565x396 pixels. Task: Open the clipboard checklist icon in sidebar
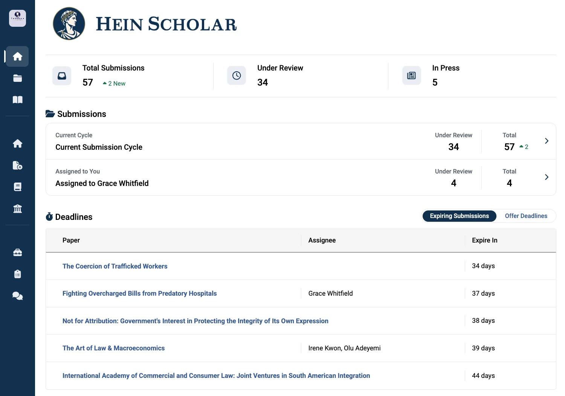[x=17, y=274]
